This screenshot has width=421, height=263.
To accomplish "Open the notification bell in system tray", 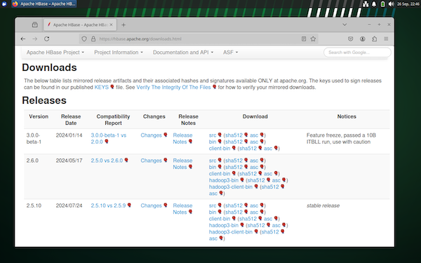I will pos(374,4).
